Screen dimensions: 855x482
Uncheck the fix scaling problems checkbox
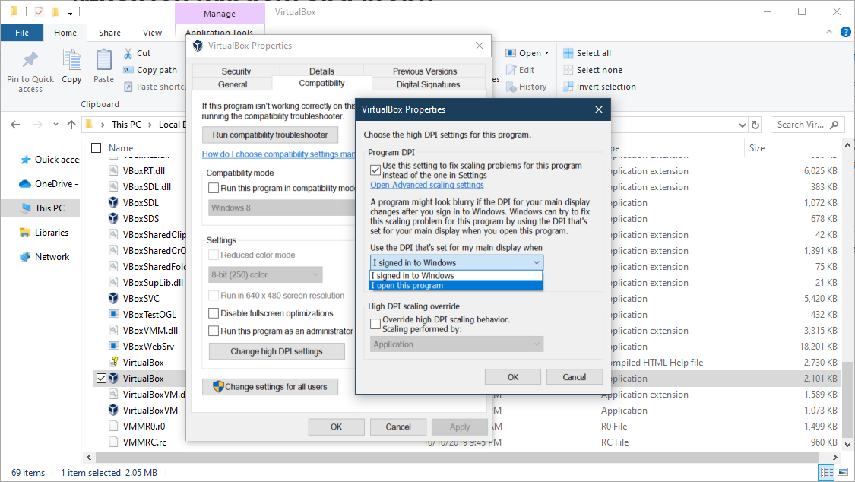(375, 170)
